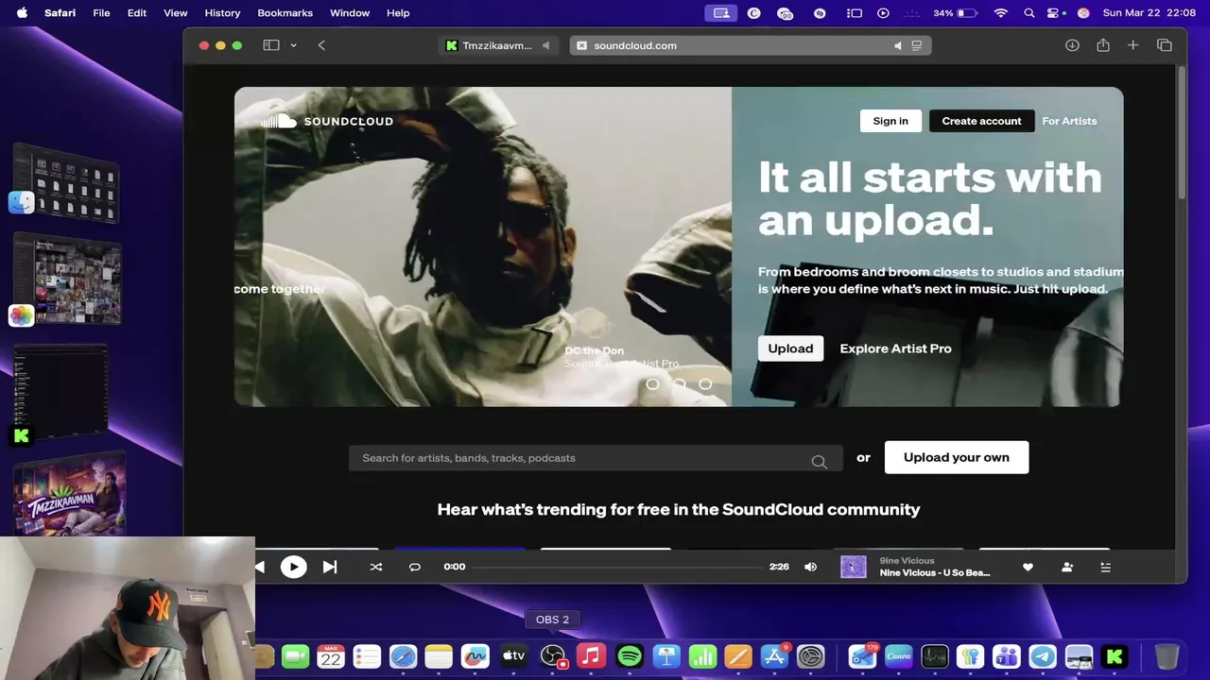
Task: Select the first carousel dot indicator
Action: (x=652, y=384)
